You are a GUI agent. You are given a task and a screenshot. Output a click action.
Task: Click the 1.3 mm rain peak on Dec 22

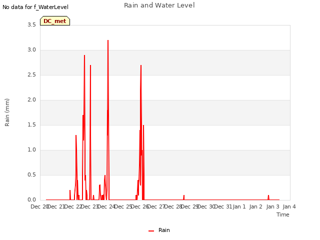pos(76,135)
